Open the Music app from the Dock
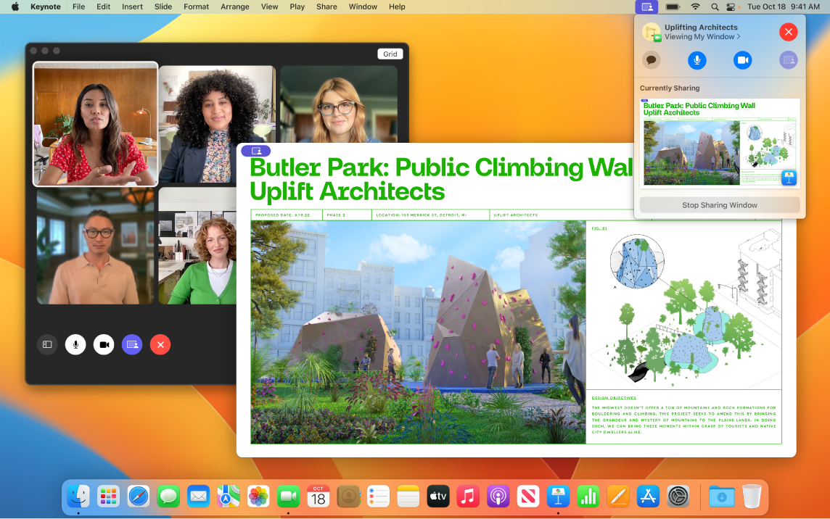Viewport: 830px width, 519px height. [468, 497]
